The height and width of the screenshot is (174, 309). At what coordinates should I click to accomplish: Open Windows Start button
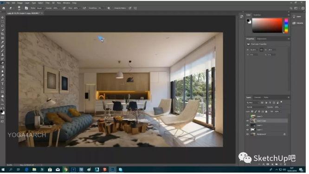[x=3, y=170]
